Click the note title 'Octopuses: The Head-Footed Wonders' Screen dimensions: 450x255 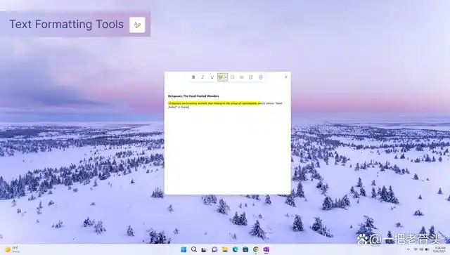click(x=193, y=96)
